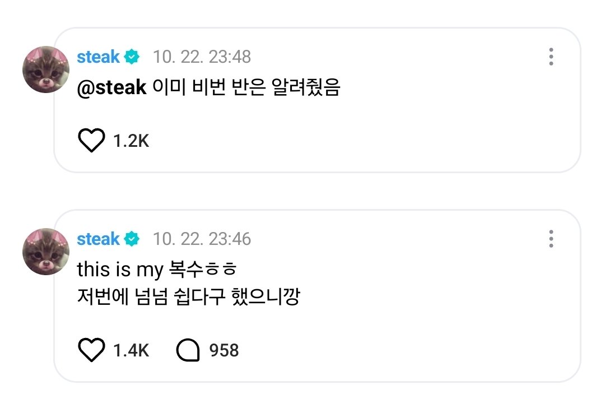Like the 23:46 post with heart icon

coord(91,350)
